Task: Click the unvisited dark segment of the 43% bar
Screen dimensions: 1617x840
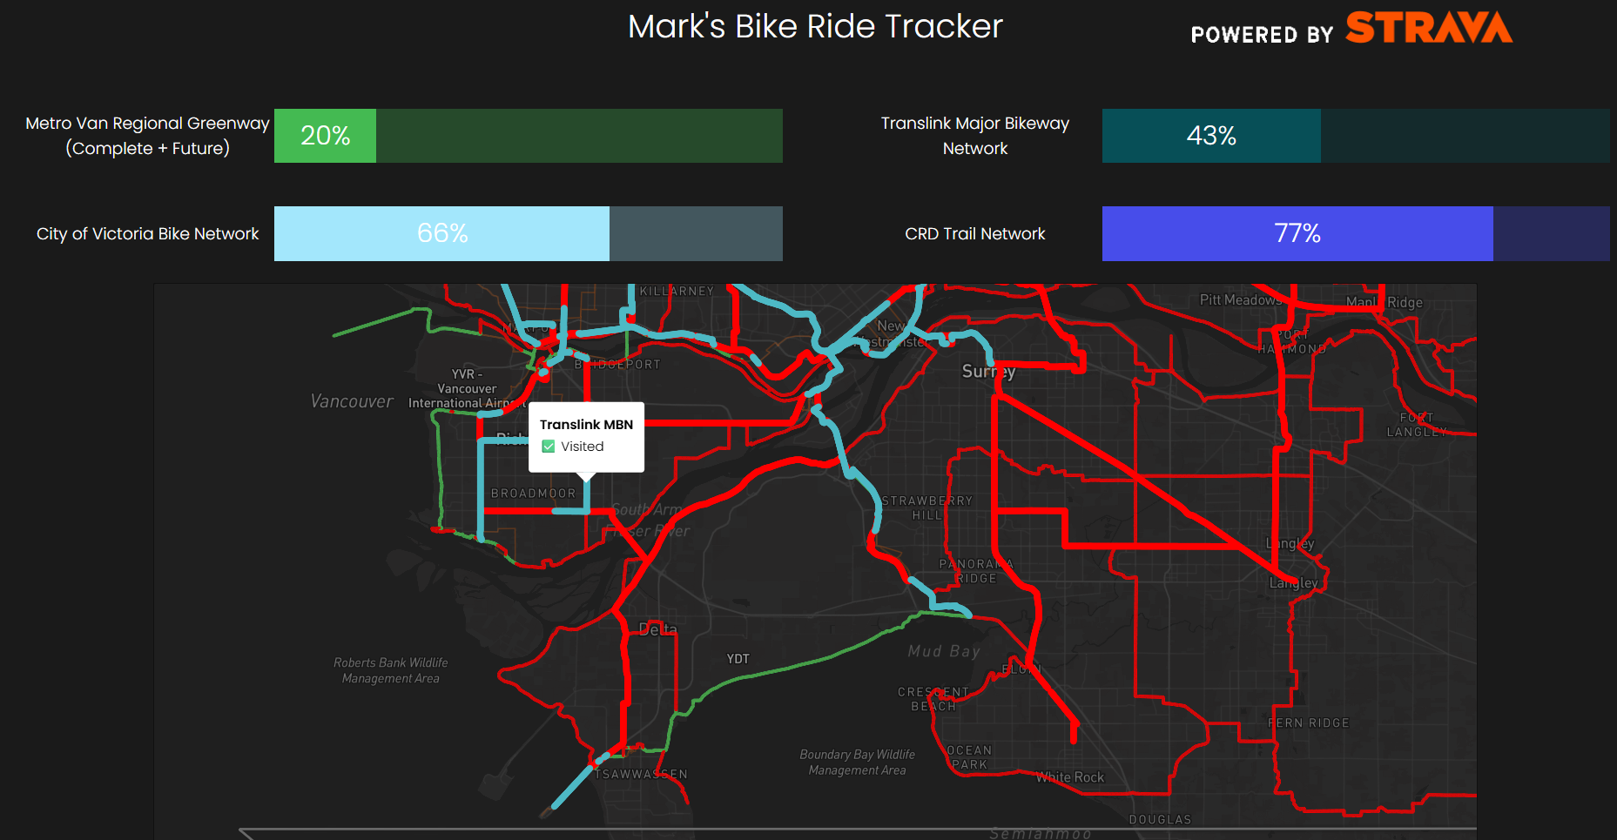Action: click(1465, 136)
